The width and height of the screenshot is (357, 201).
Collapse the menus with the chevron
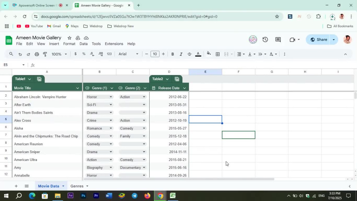coord(345,54)
